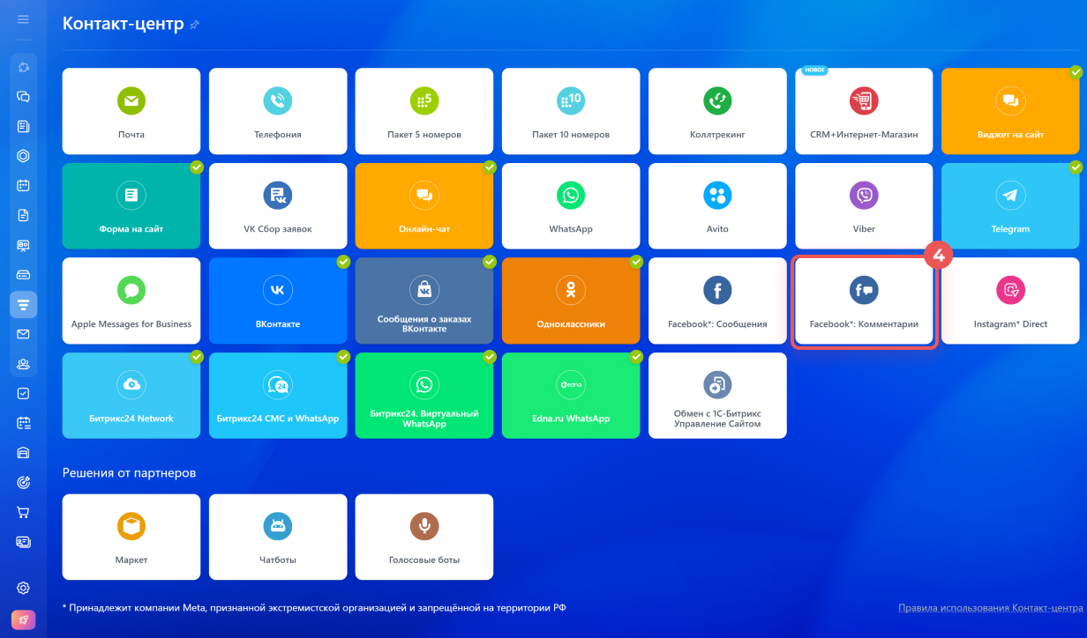1087x638 pixels.
Task: Open the feed page sidebar icon
Action: pyautogui.click(x=24, y=126)
